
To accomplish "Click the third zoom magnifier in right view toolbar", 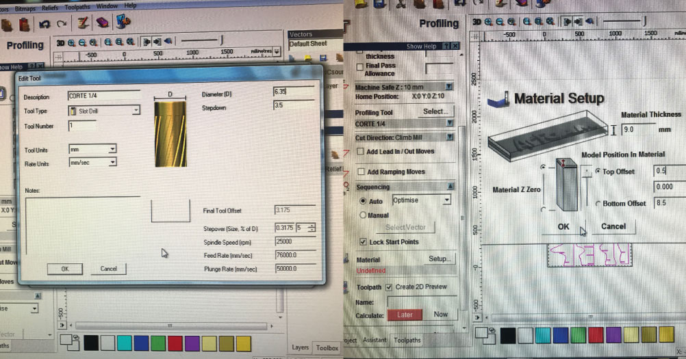I will (x=511, y=21).
